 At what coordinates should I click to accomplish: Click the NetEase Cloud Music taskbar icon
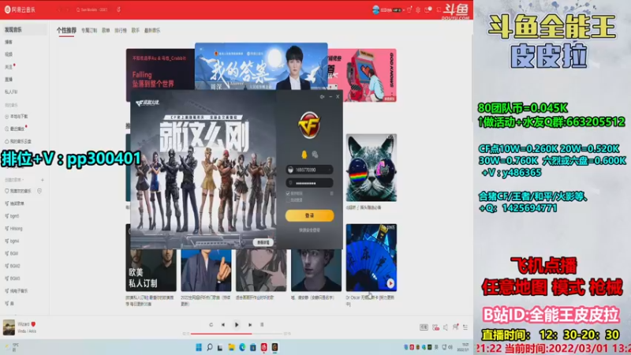coord(264,347)
